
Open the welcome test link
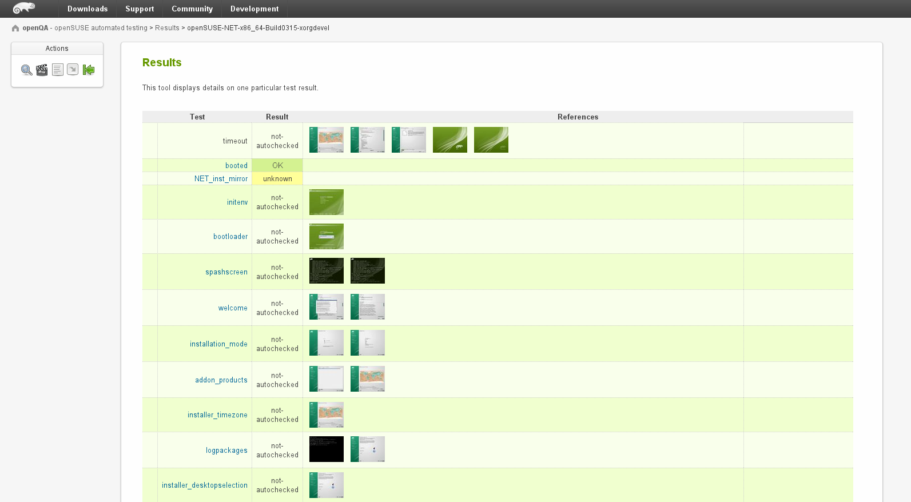233,308
